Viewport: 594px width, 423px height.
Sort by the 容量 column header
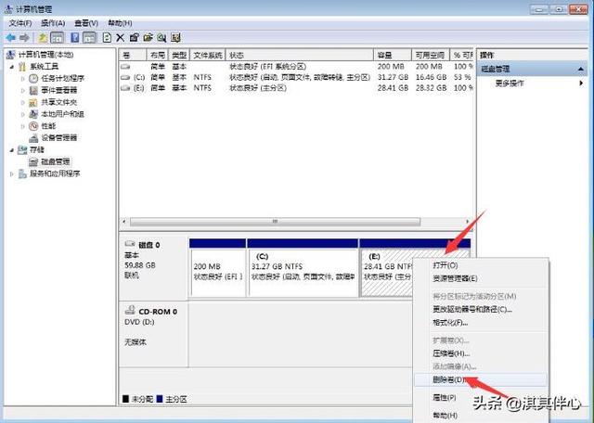click(393, 55)
